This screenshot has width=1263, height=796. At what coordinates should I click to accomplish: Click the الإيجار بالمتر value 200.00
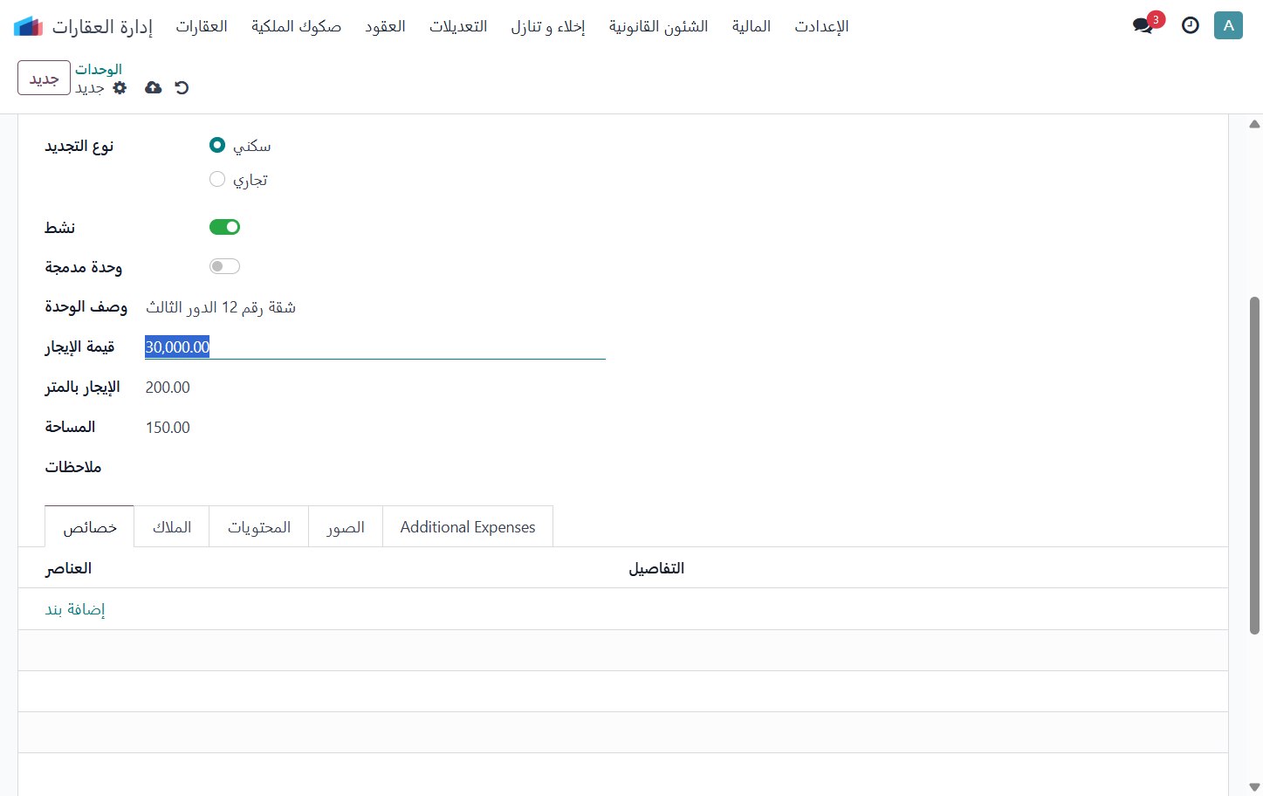168,388
